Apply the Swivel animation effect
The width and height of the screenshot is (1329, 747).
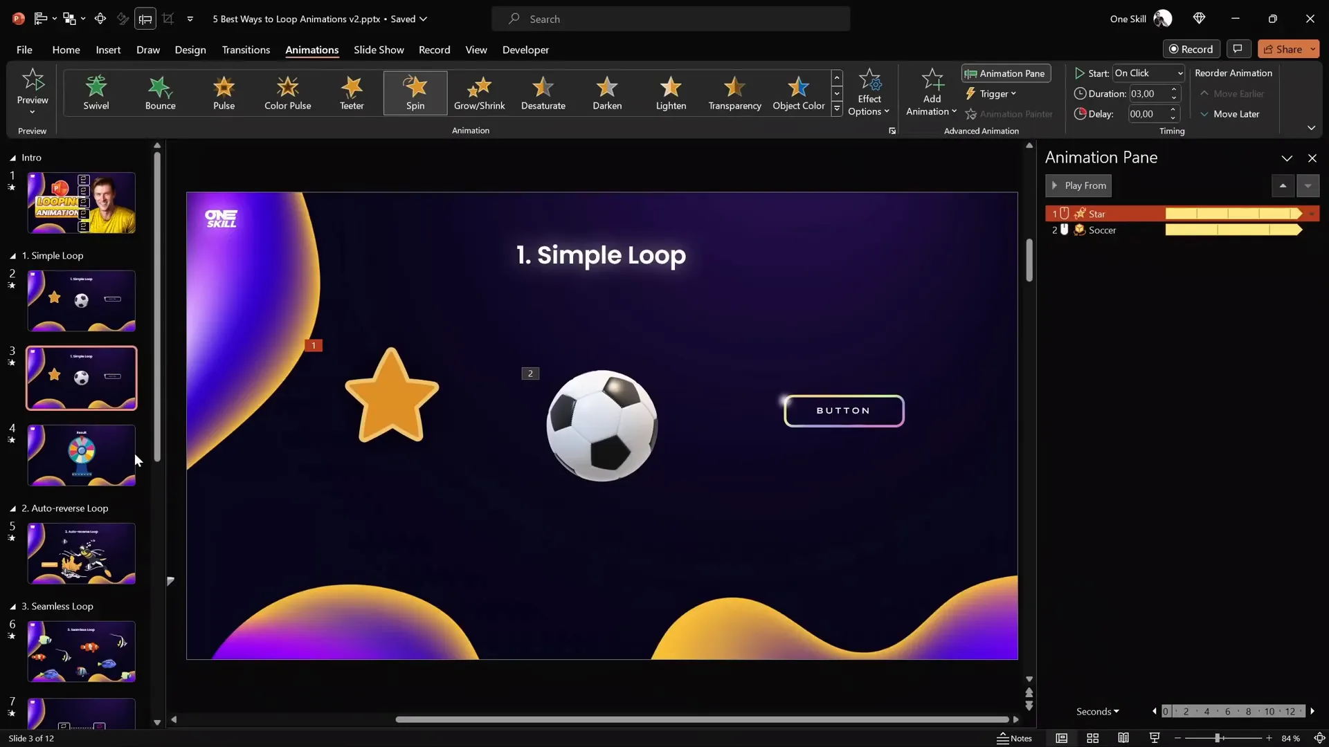pyautogui.click(x=96, y=93)
